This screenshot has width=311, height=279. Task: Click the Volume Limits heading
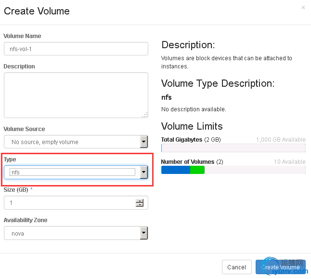point(192,126)
